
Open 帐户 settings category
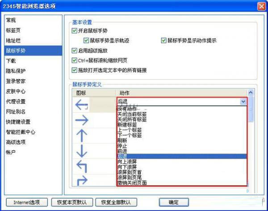[33, 152]
